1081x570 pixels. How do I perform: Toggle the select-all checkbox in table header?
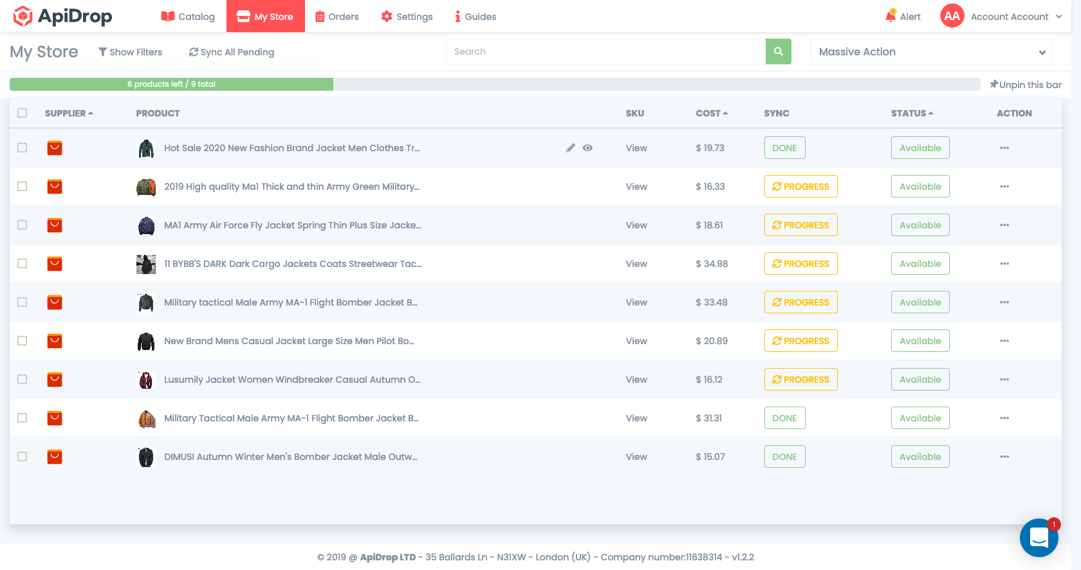point(23,113)
